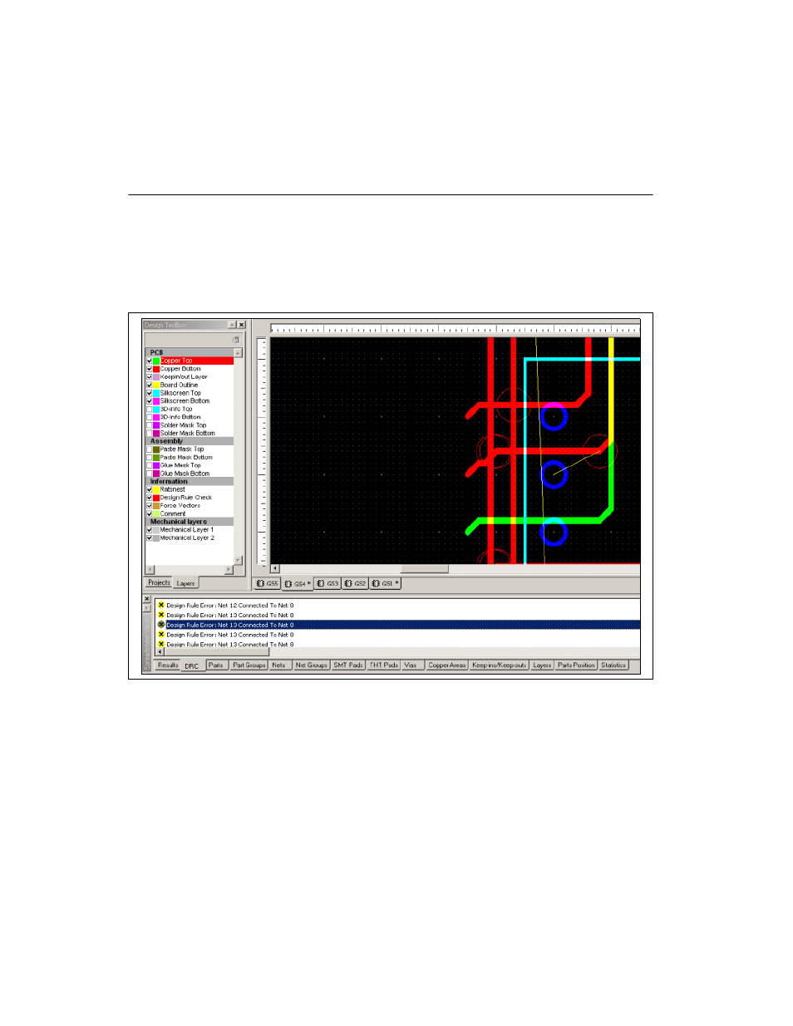Click Board Outline yellow color swatch
This screenshot has width=793, height=1026.
[156, 385]
